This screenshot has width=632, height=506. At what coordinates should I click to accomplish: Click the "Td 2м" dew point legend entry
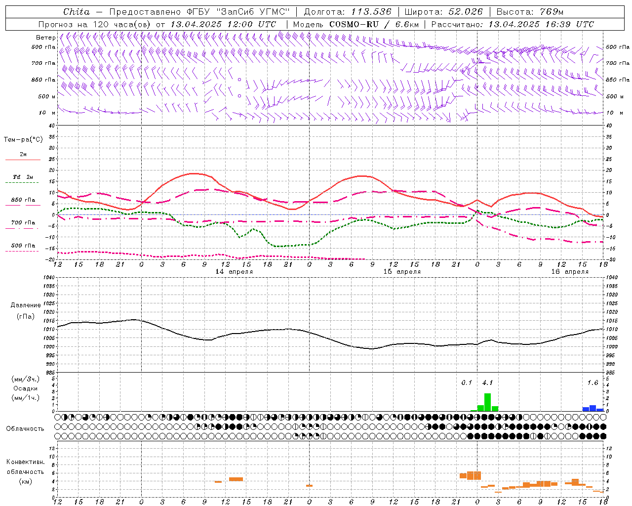[23, 177]
